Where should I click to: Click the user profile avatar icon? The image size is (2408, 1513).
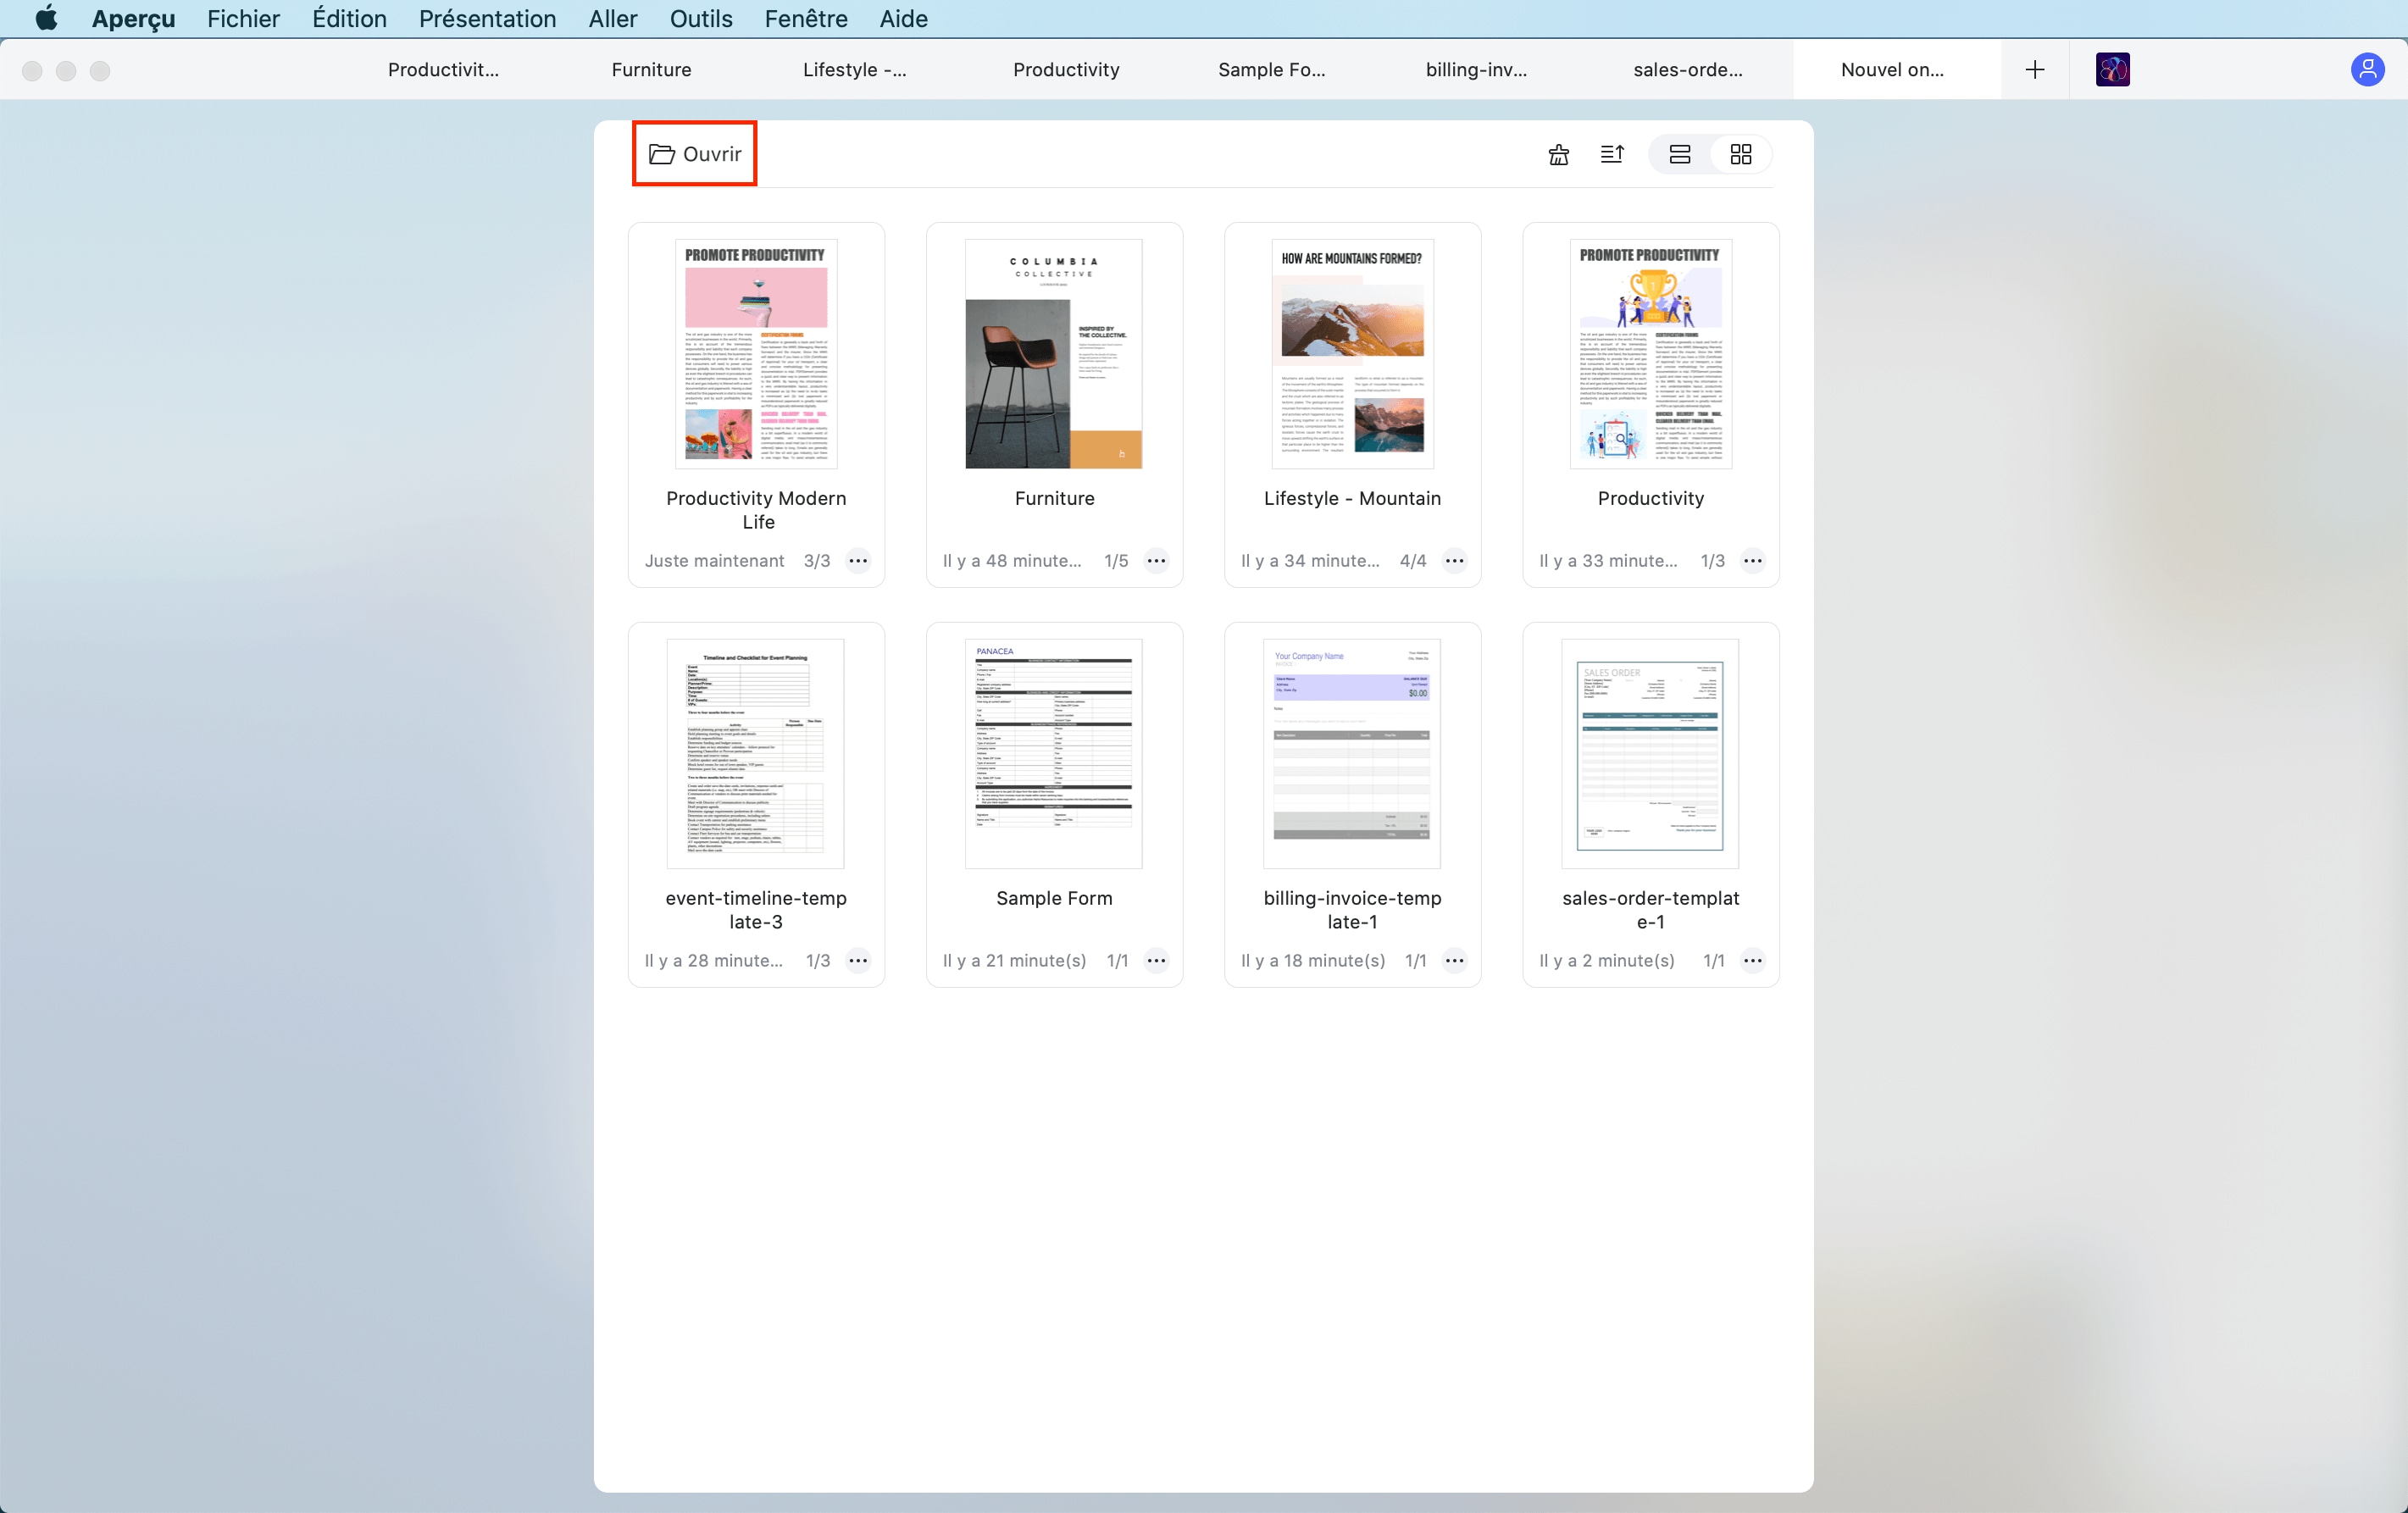(x=2366, y=69)
